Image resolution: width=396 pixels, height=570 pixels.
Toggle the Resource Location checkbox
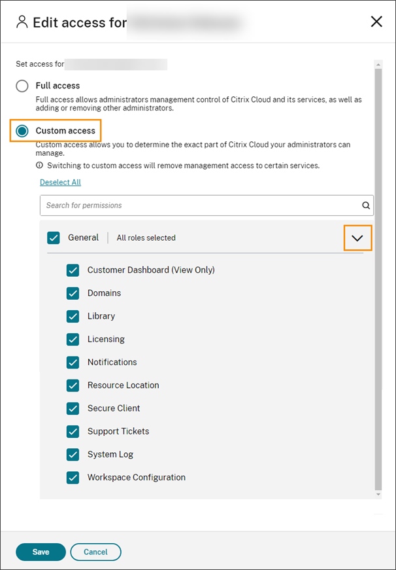73,385
